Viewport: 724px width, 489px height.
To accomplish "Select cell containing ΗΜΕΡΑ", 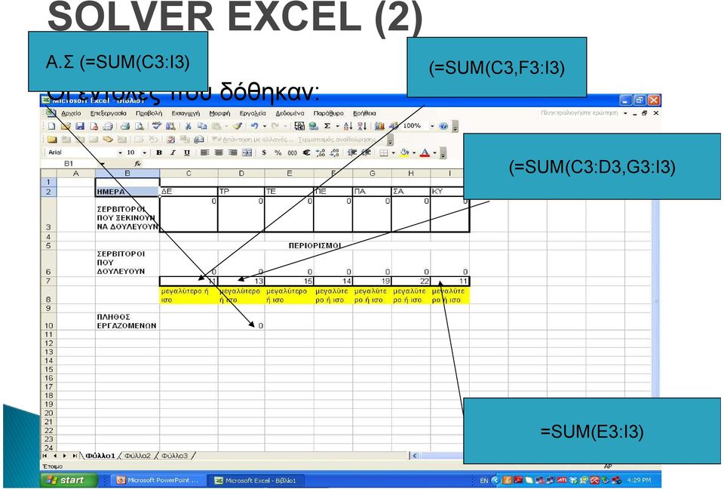I will pyautogui.click(x=127, y=192).
